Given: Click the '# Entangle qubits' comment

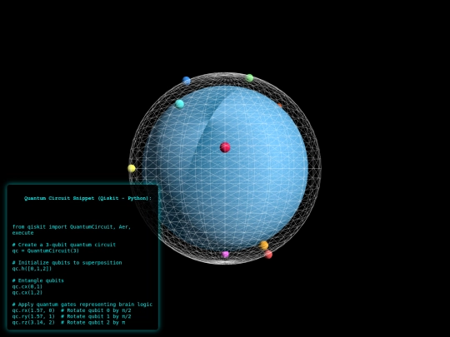Looking at the screenshot, I should 37,280.
